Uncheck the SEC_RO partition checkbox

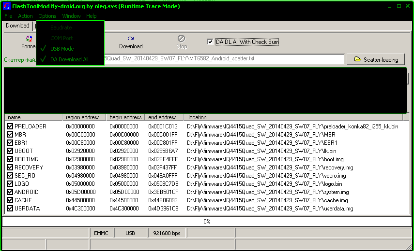[10, 175]
